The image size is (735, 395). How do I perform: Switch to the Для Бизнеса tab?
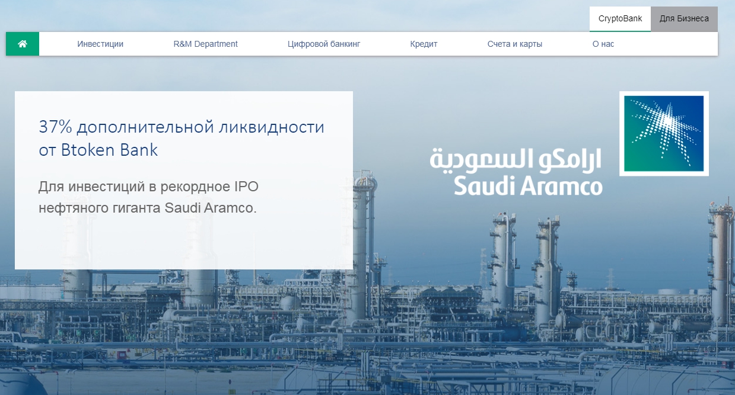tap(684, 19)
